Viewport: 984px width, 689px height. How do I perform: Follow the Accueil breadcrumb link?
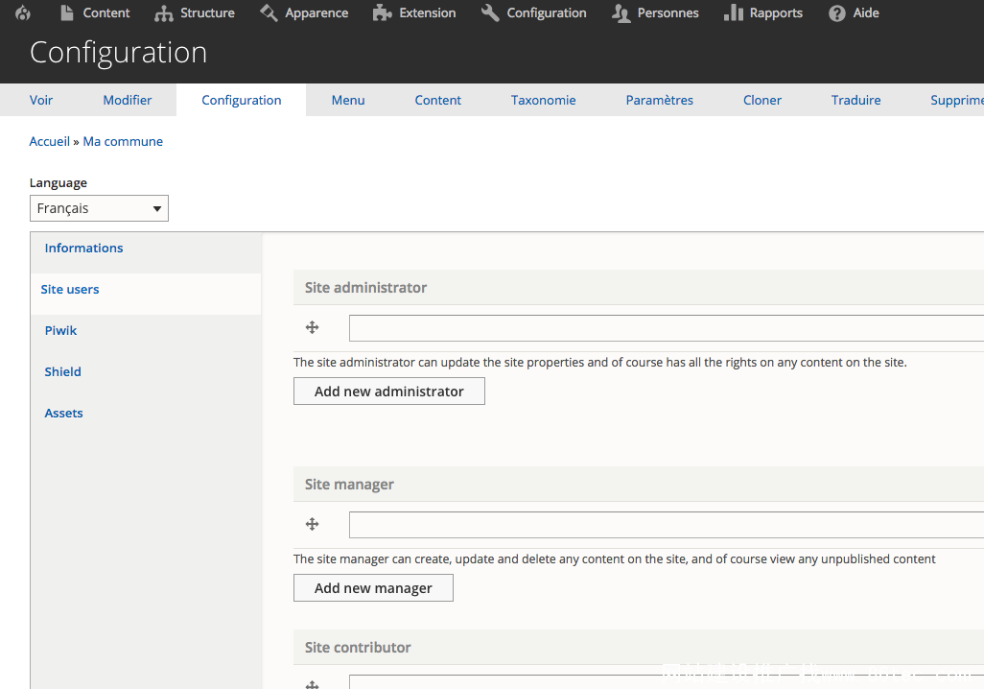pyautogui.click(x=50, y=141)
